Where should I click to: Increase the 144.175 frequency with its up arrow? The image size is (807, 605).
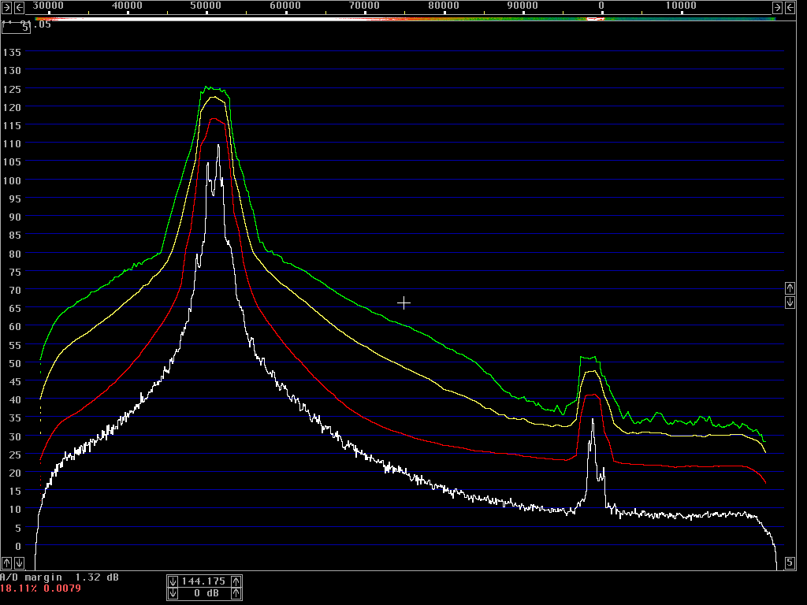236,581
